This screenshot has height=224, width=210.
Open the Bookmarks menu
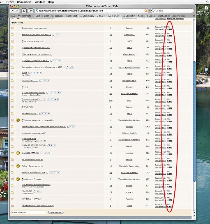(x=24, y=2)
